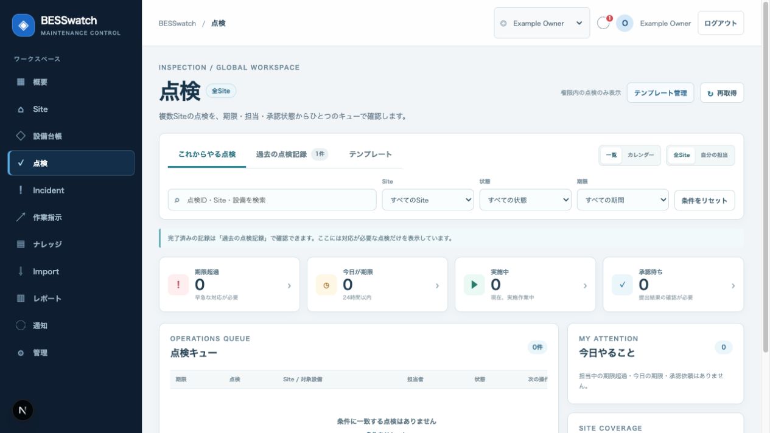Click the 権限内の点検のみ表示 label

click(590, 93)
